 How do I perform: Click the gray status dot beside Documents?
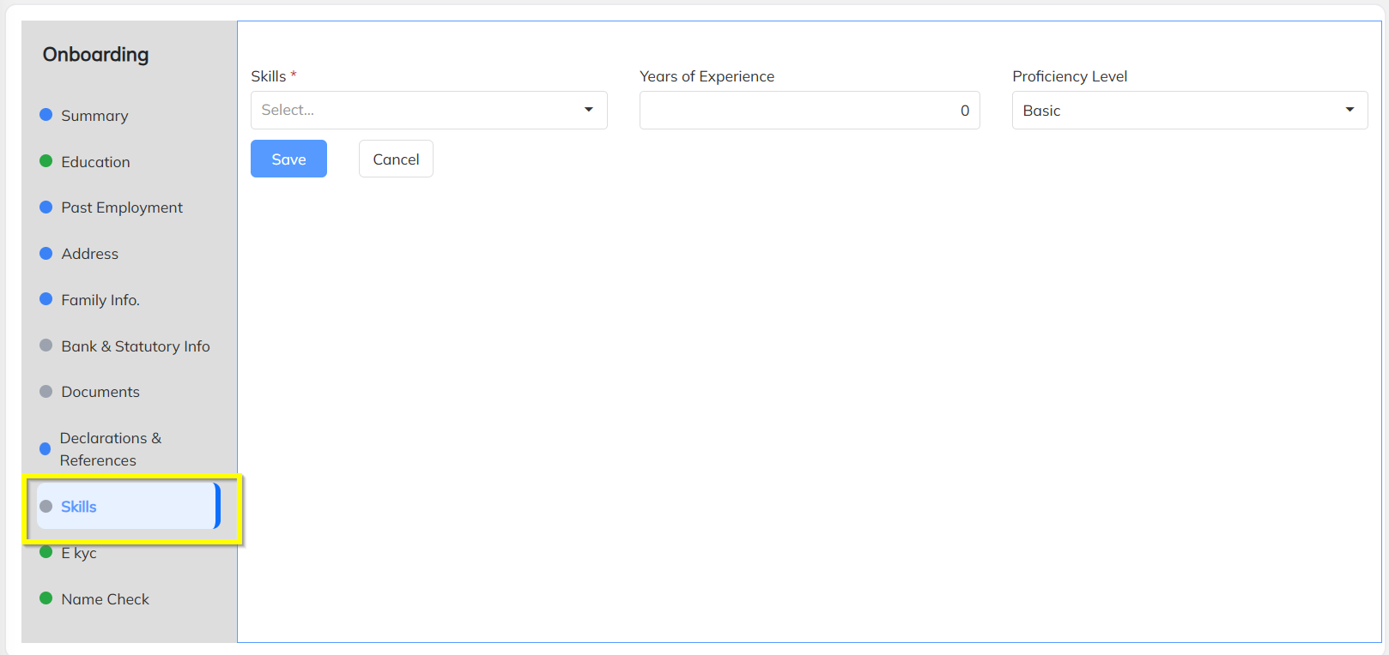click(46, 392)
